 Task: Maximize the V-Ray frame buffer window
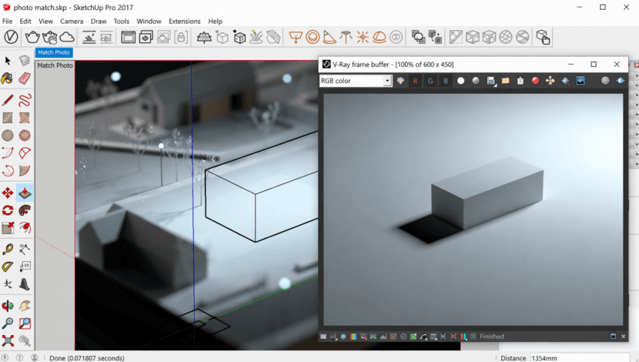(x=594, y=65)
